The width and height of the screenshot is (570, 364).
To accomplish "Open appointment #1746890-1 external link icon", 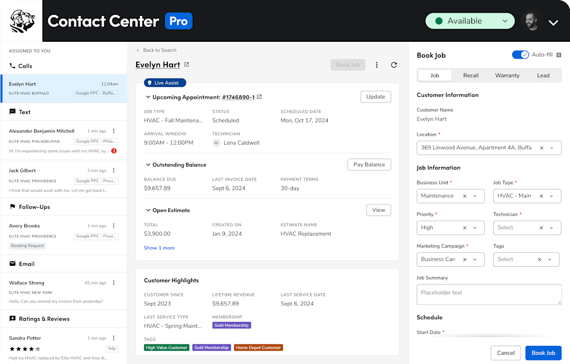I will pyautogui.click(x=259, y=97).
